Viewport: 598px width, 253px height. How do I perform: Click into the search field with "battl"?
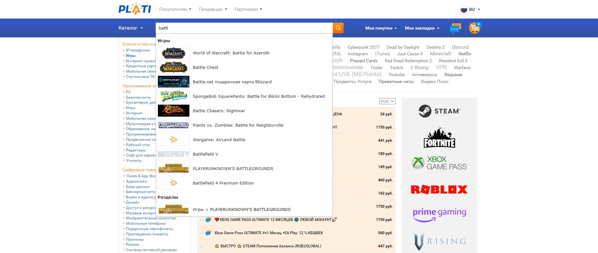(x=244, y=28)
